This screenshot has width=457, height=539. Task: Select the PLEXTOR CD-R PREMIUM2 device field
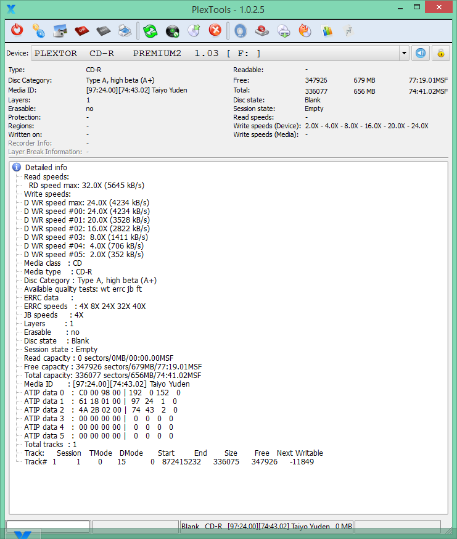pos(215,53)
